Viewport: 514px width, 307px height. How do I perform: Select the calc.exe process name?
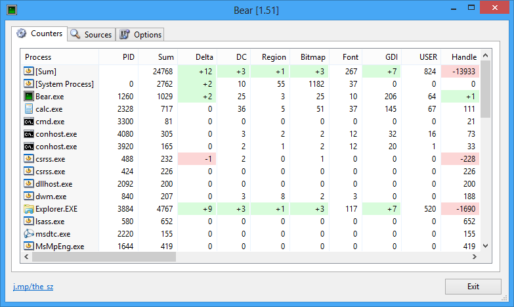pyautogui.click(x=49, y=109)
